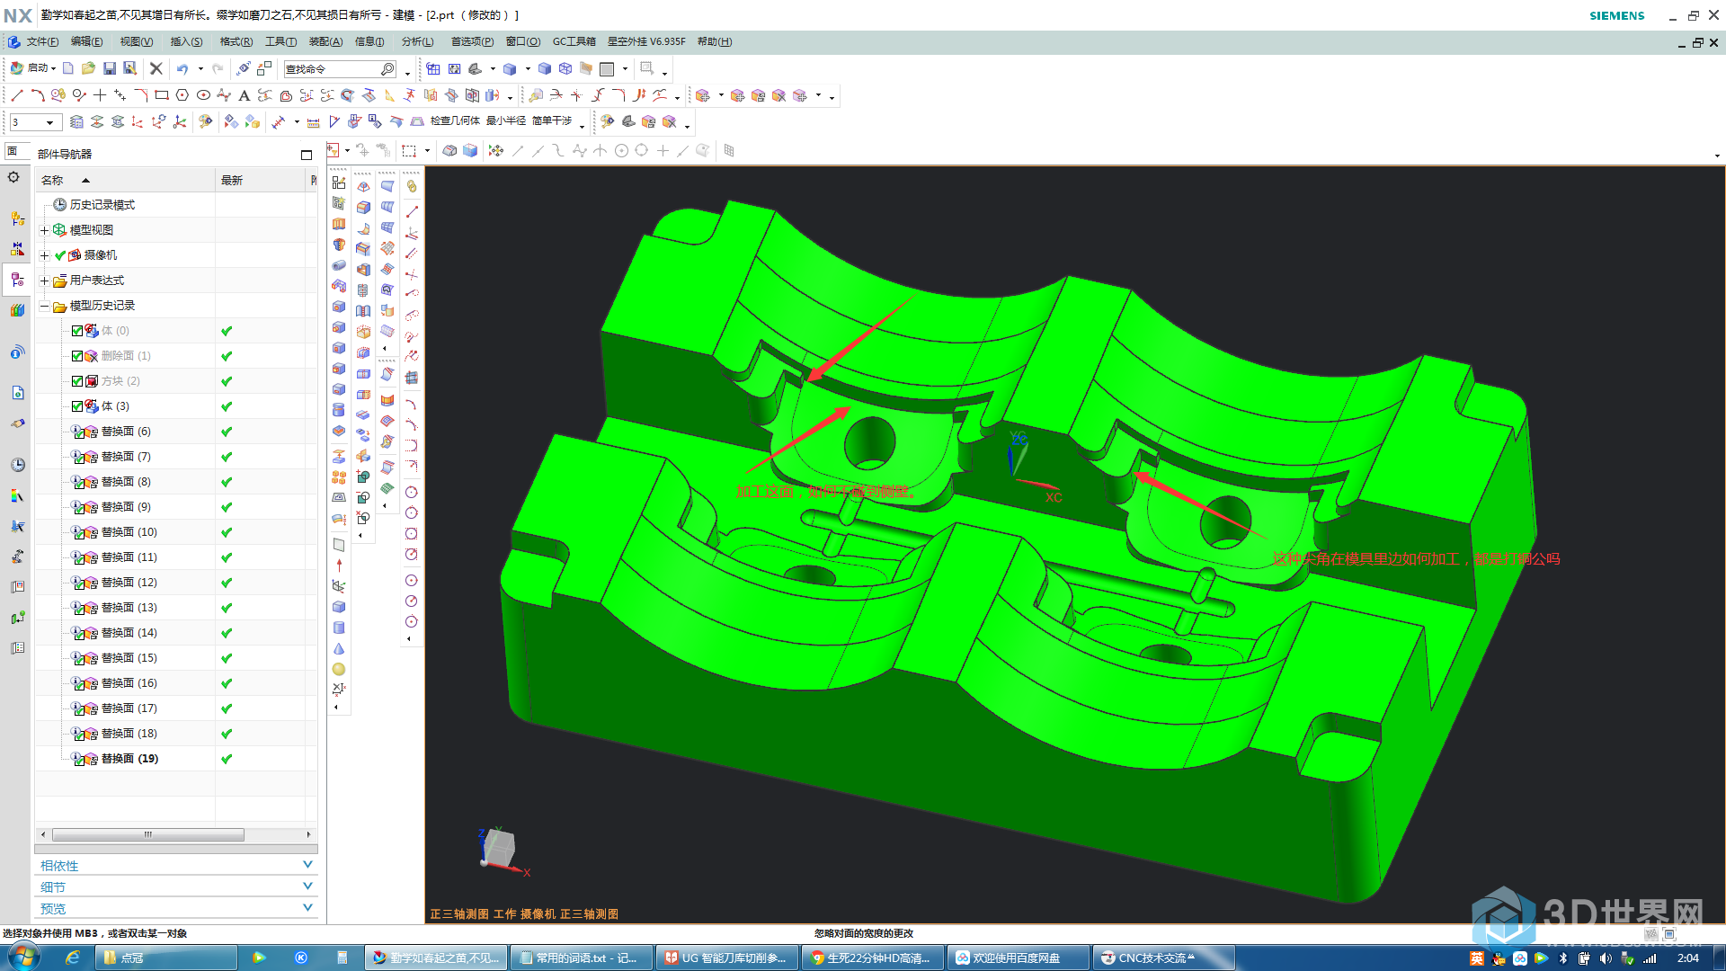Open the 文件(F) menu

pyautogui.click(x=42, y=41)
